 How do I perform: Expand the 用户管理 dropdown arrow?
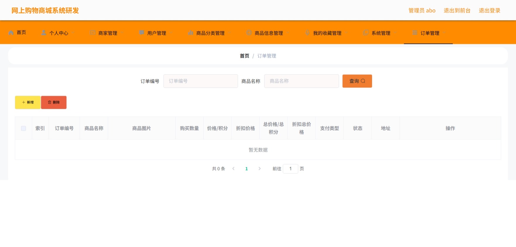pos(171,32)
